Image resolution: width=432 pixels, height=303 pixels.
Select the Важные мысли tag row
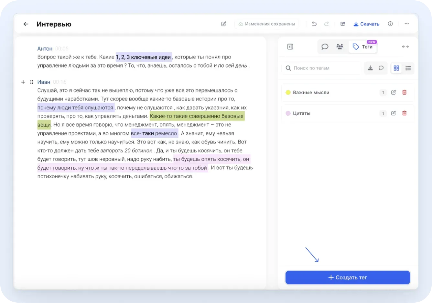[348, 92]
